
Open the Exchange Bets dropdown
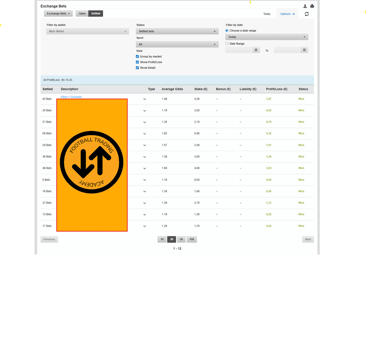[58, 13]
